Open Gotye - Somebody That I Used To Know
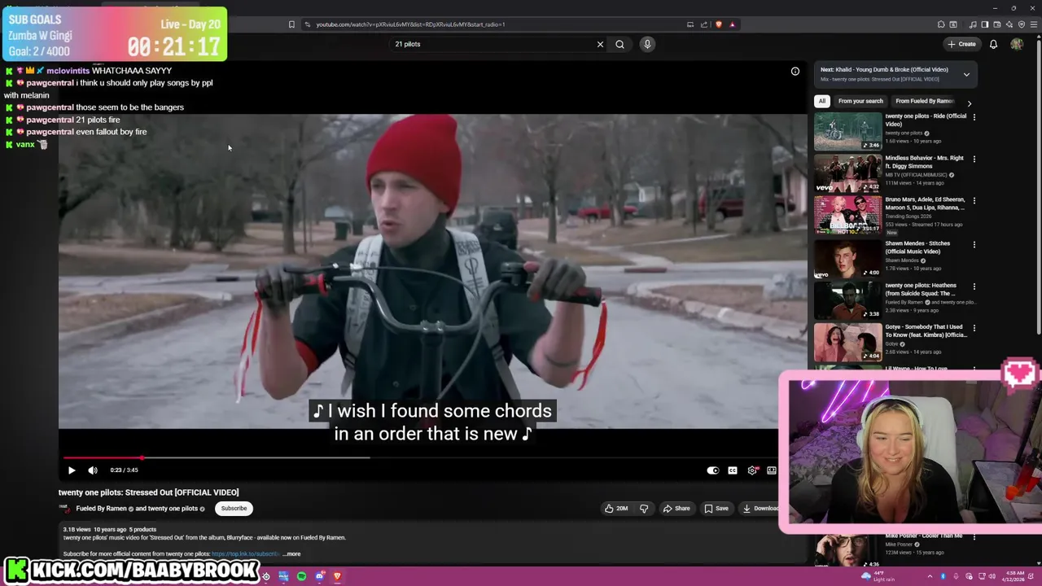Screen dimensions: 1042x586 [926, 331]
